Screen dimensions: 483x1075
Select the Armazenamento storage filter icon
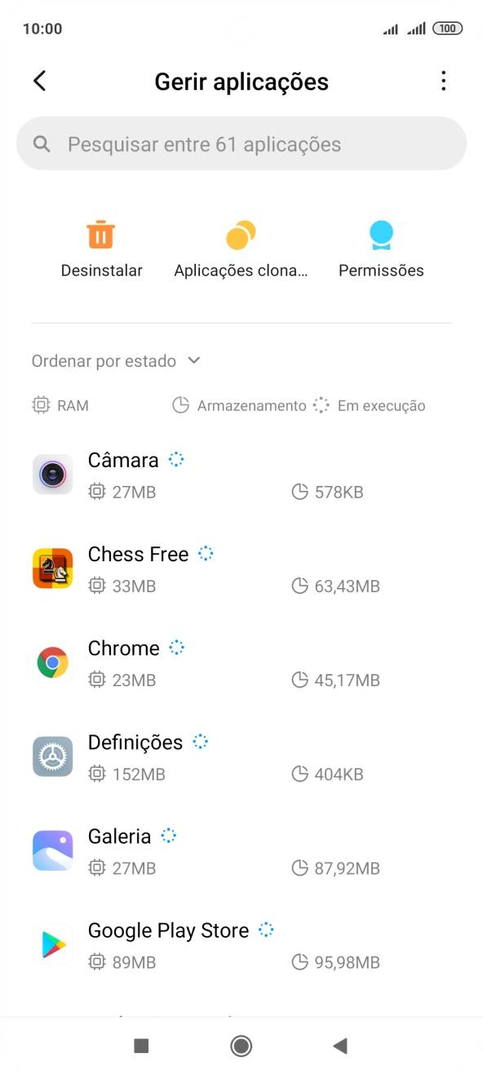click(x=180, y=405)
